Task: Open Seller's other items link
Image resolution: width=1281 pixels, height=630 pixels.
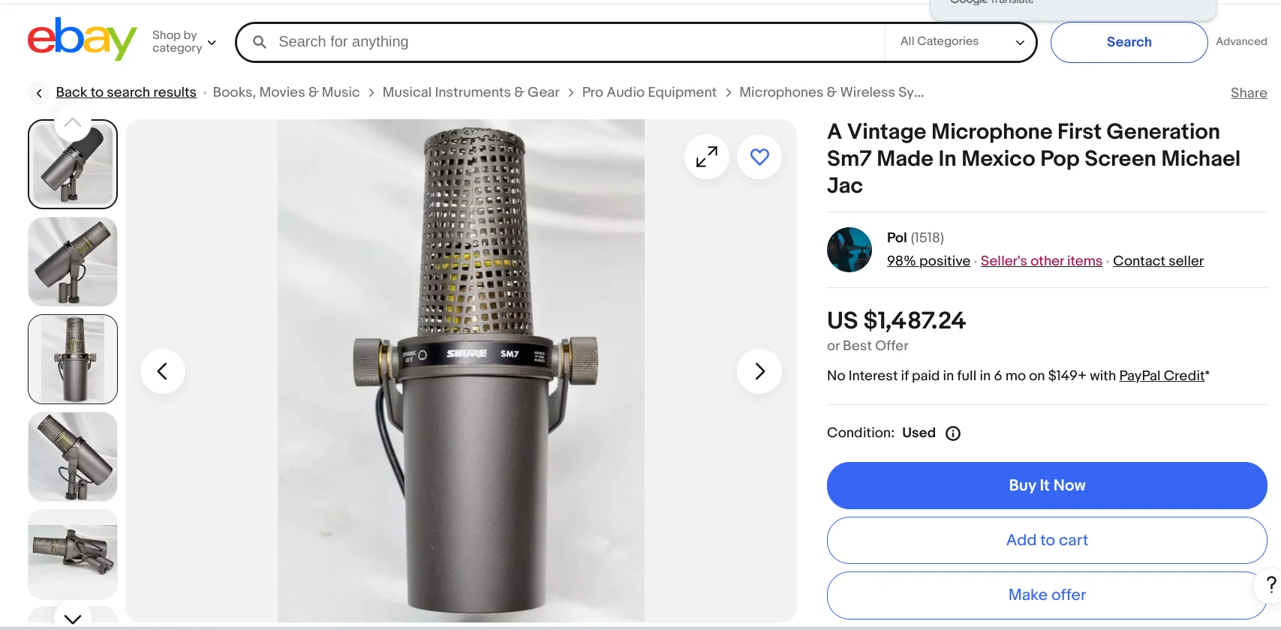Action: [x=1041, y=261]
